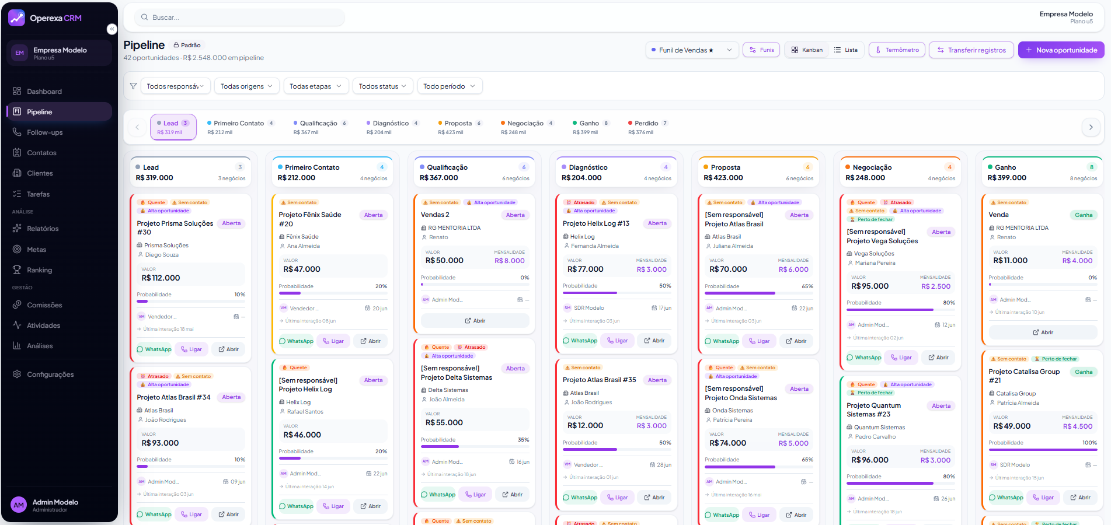The height and width of the screenshot is (525, 1111).
Task: Click the Ganha badge on Venda card
Action: [1084, 215]
